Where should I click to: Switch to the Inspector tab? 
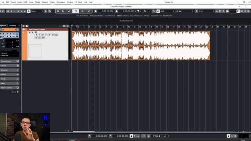coord(3,25)
